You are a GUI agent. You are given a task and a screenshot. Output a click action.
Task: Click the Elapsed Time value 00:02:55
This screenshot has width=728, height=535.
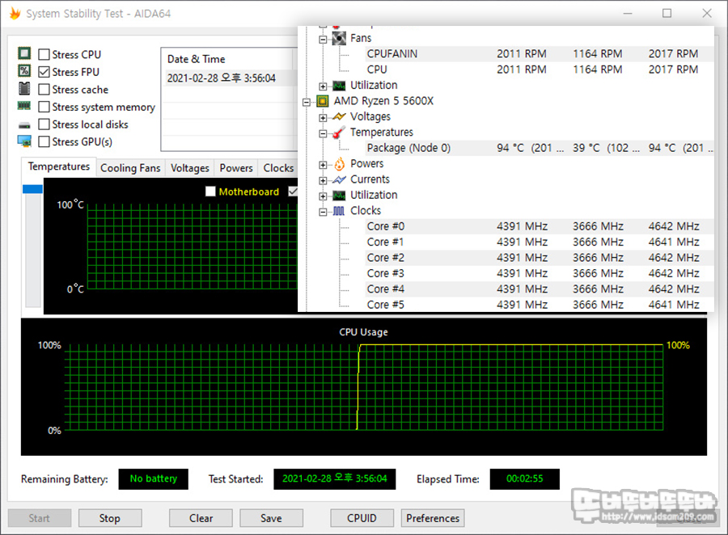(x=525, y=479)
